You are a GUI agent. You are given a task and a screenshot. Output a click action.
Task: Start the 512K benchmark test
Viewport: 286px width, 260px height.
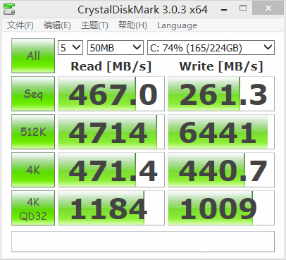[33, 132]
